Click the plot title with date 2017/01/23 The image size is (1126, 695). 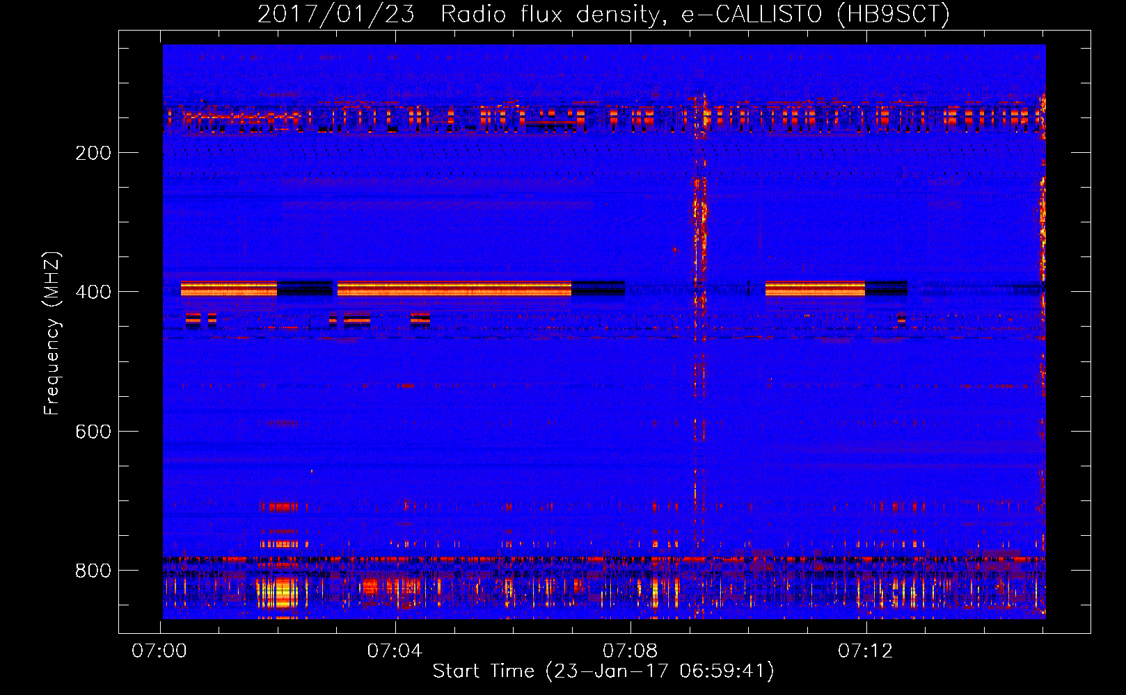coord(603,14)
